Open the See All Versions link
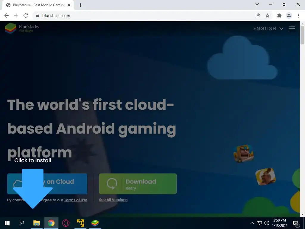The height and width of the screenshot is (229, 305). [113, 200]
